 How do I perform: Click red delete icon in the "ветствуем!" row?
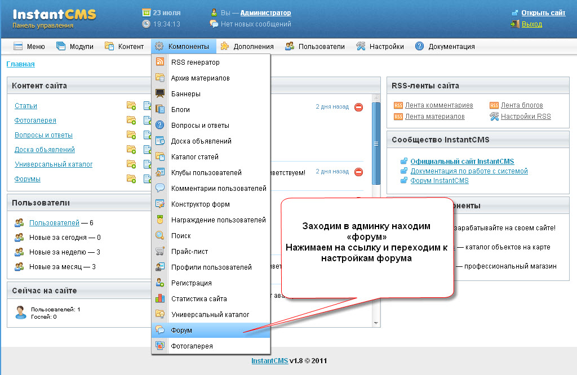pyautogui.click(x=358, y=172)
